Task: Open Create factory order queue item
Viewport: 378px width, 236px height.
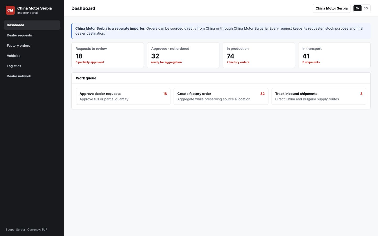Action: coord(221,96)
